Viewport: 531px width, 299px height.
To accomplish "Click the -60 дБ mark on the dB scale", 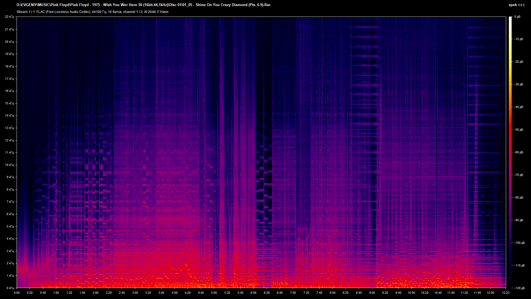I will [x=519, y=152].
